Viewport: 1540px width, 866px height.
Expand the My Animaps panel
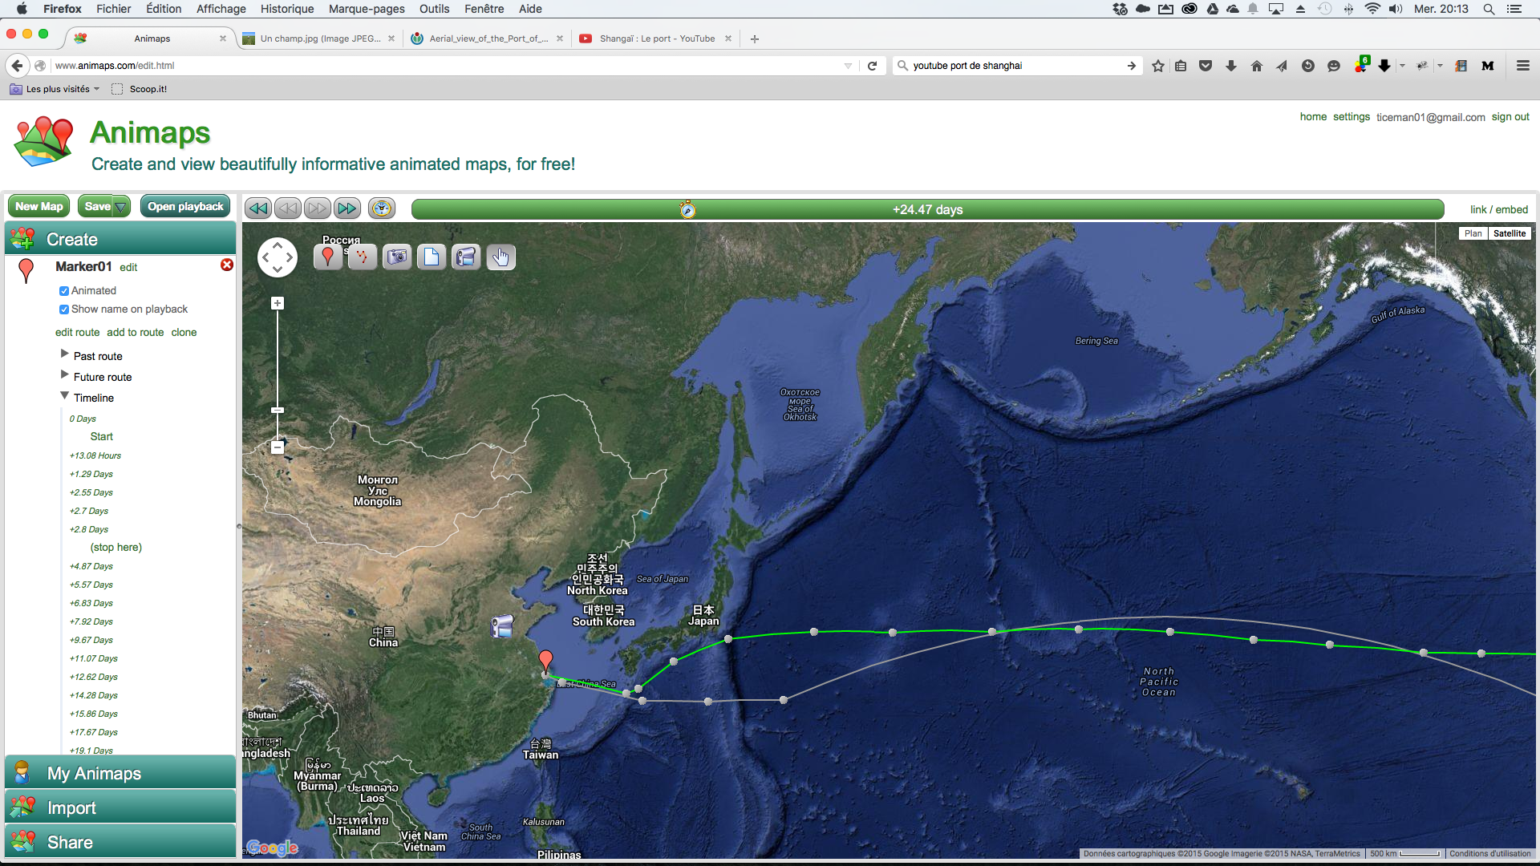[x=120, y=773]
